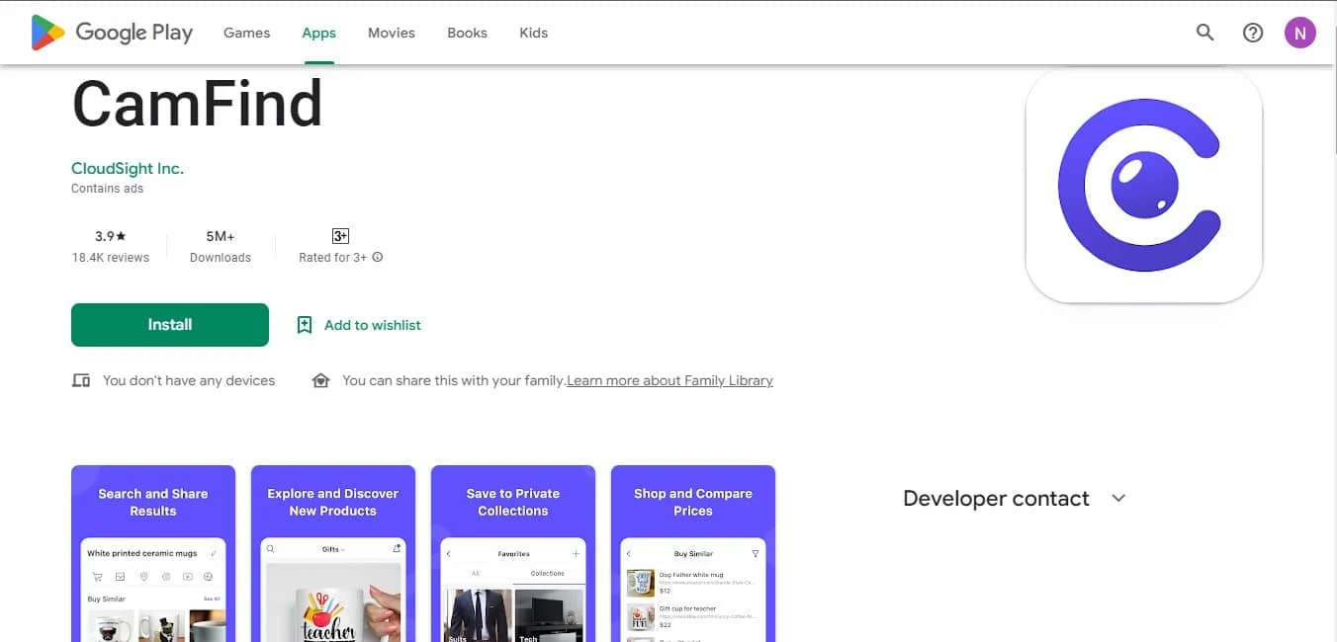
Task: Click the green Install button
Action: tap(170, 325)
